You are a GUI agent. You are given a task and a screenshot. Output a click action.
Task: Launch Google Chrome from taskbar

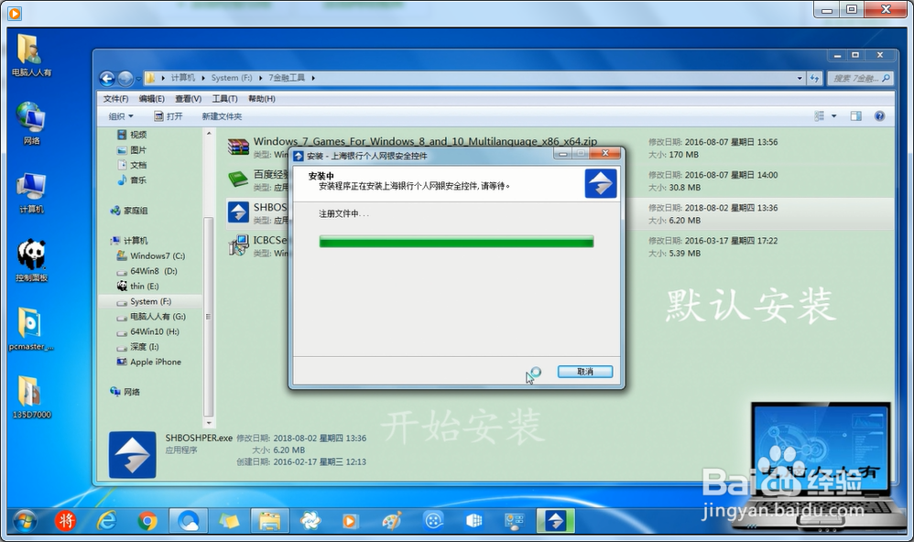(x=147, y=520)
